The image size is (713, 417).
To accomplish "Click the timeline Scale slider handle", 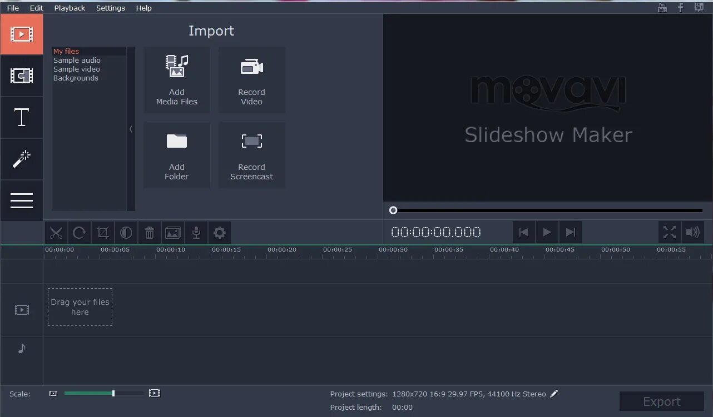I will point(113,393).
